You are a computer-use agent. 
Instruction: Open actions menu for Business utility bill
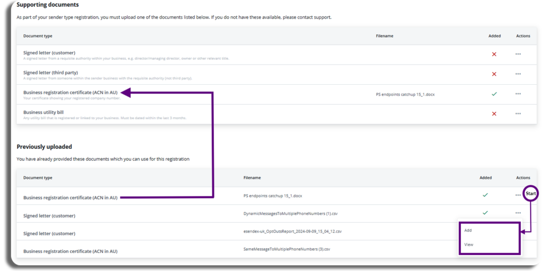(x=518, y=114)
